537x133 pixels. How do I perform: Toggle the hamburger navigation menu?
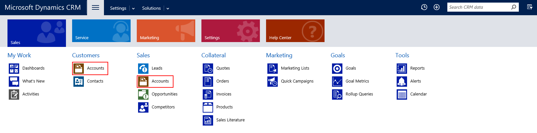(96, 7)
